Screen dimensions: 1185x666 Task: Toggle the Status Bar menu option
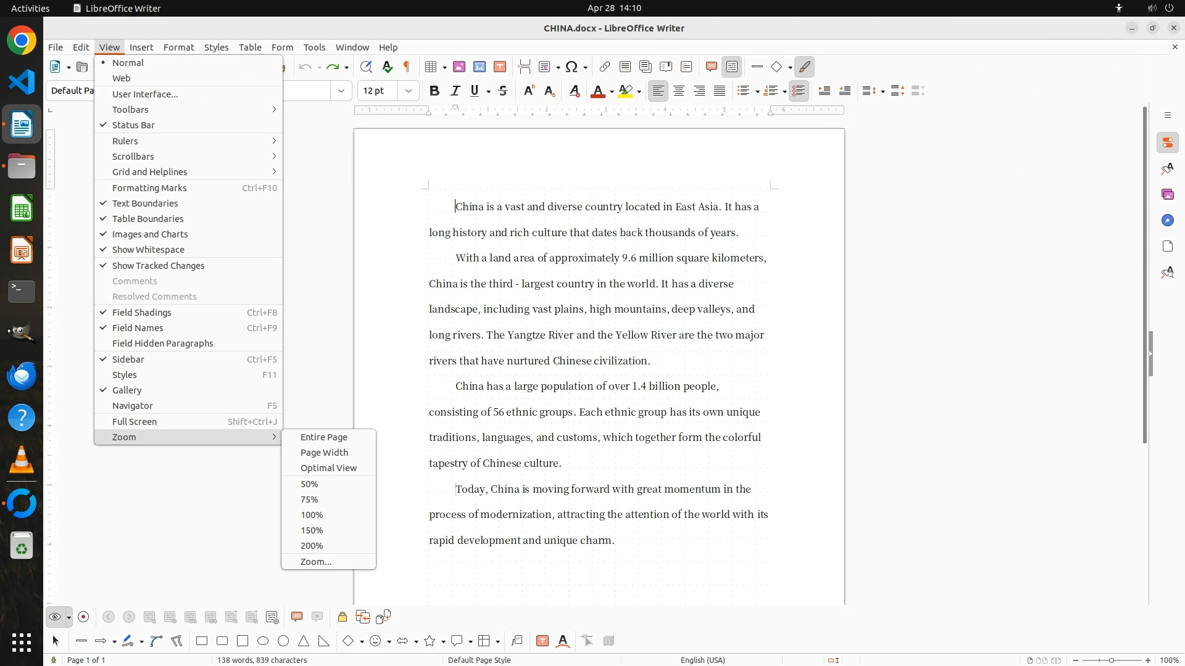tap(133, 125)
